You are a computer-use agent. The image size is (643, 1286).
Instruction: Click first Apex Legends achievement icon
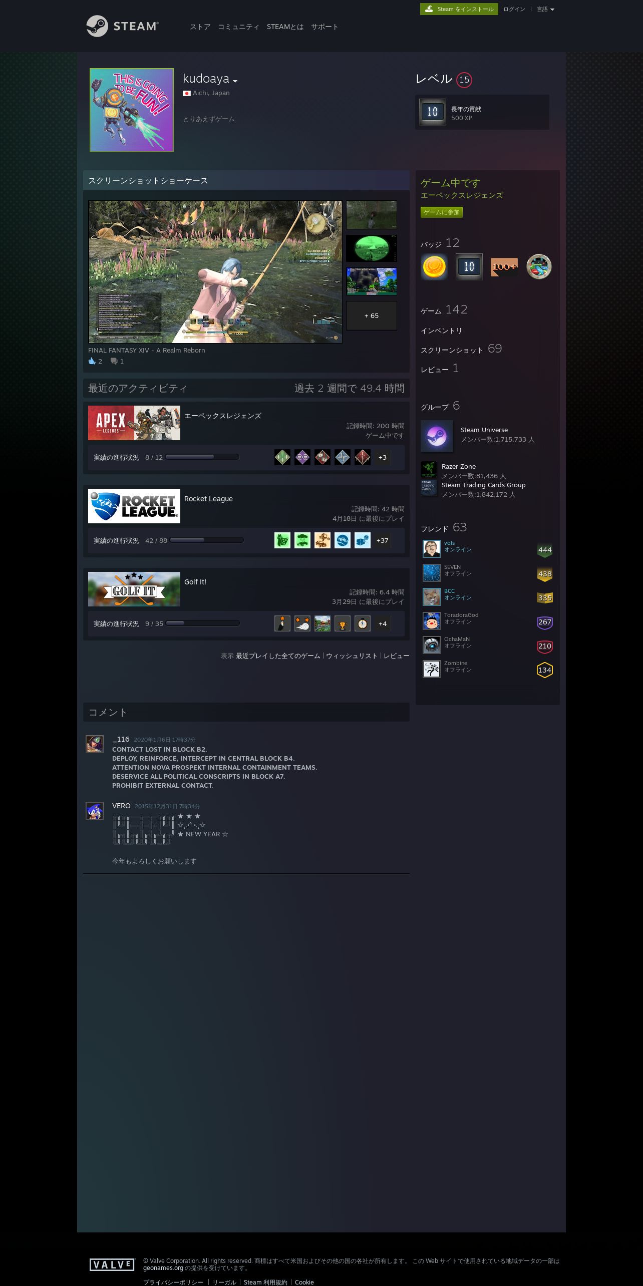[x=282, y=457]
